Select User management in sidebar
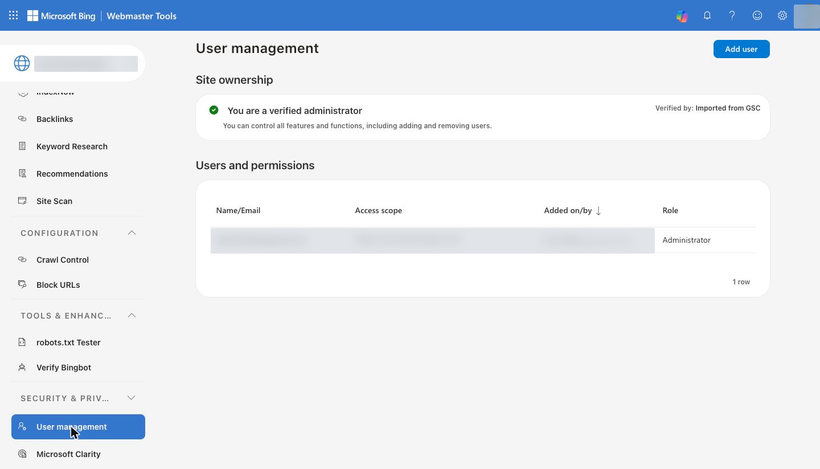 pos(78,427)
